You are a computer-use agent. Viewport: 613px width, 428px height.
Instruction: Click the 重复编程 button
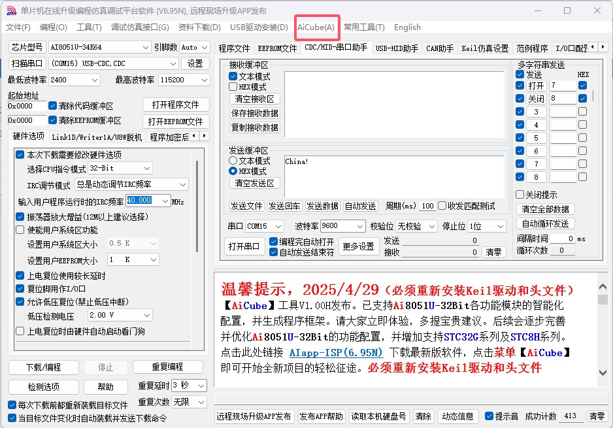168,367
